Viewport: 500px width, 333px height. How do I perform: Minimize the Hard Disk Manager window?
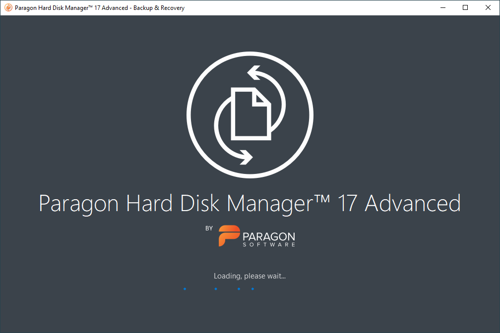[443, 7]
